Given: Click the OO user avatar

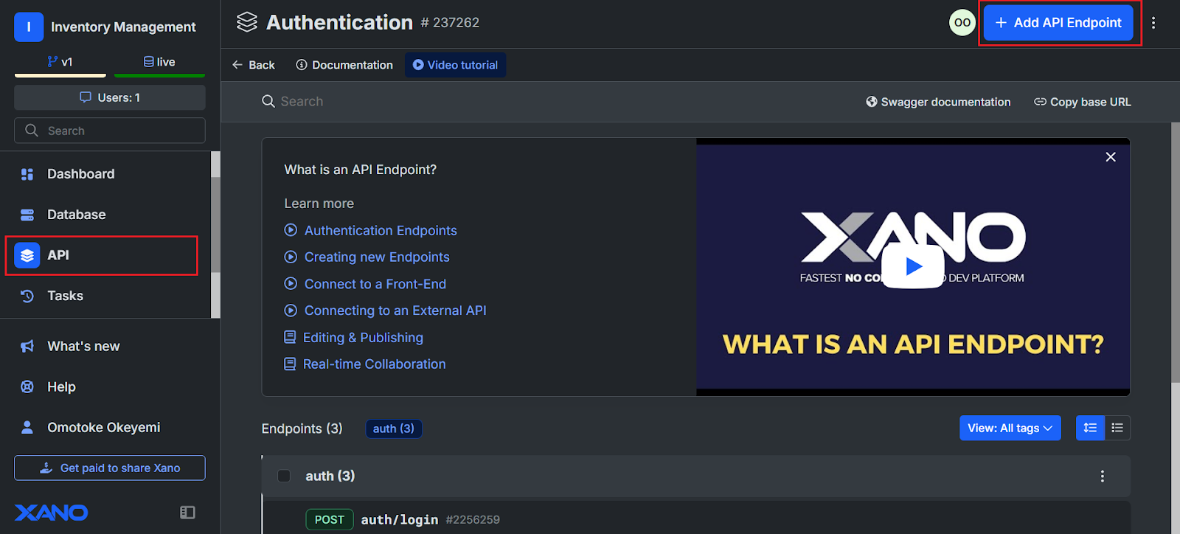Looking at the screenshot, I should tap(962, 23).
